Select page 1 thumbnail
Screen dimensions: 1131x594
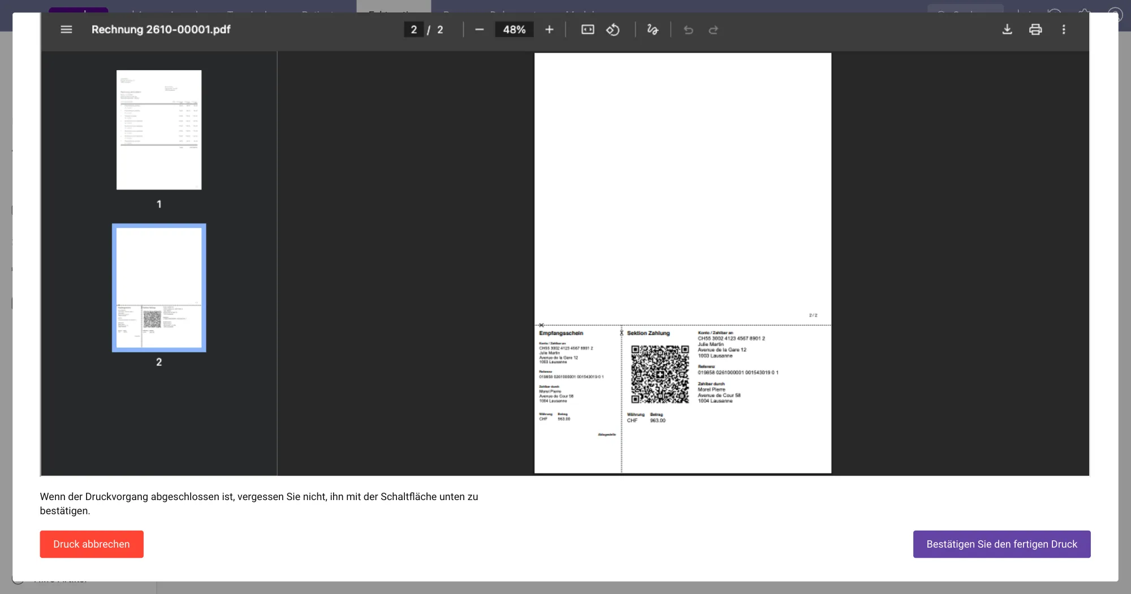[159, 130]
